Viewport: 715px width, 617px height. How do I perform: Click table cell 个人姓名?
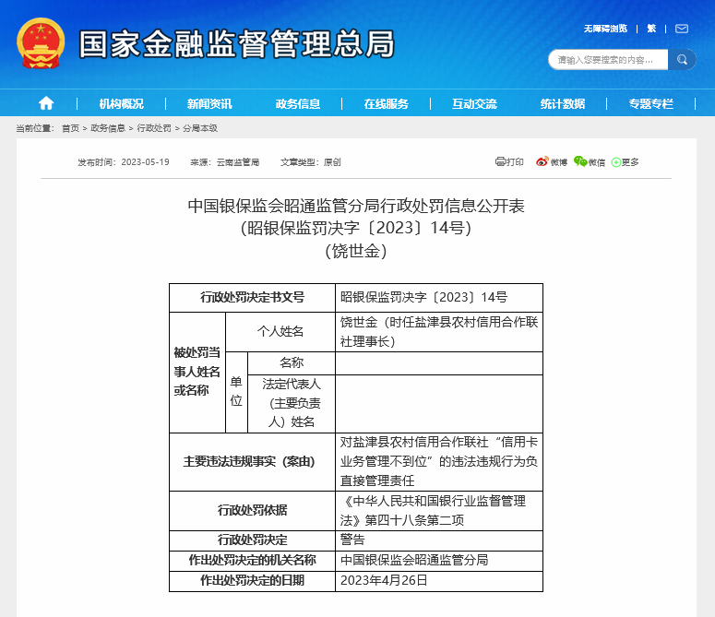(x=280, y=332)
